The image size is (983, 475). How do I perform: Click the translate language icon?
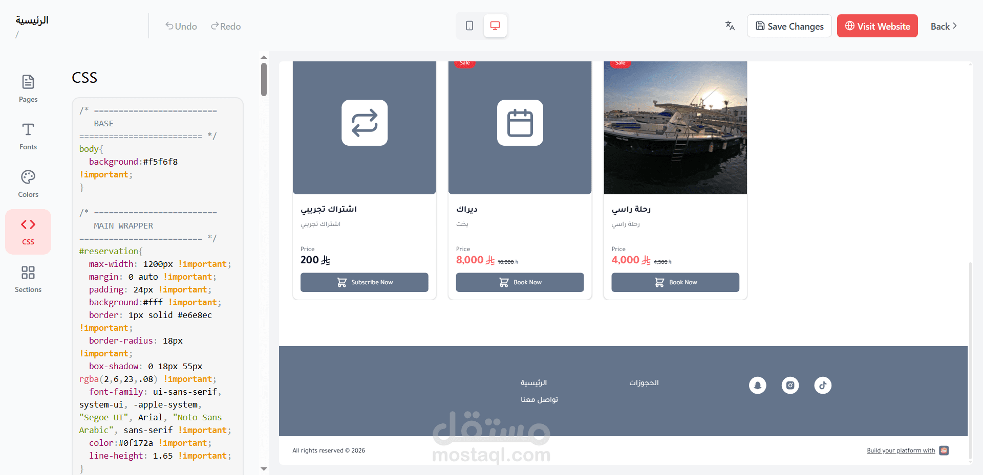pyautogui.click(x=730, y=26)
